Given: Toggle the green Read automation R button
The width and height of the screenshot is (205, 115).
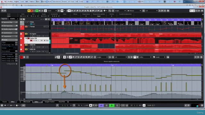Looking at the screenshot, I should (x=37, y=11).
